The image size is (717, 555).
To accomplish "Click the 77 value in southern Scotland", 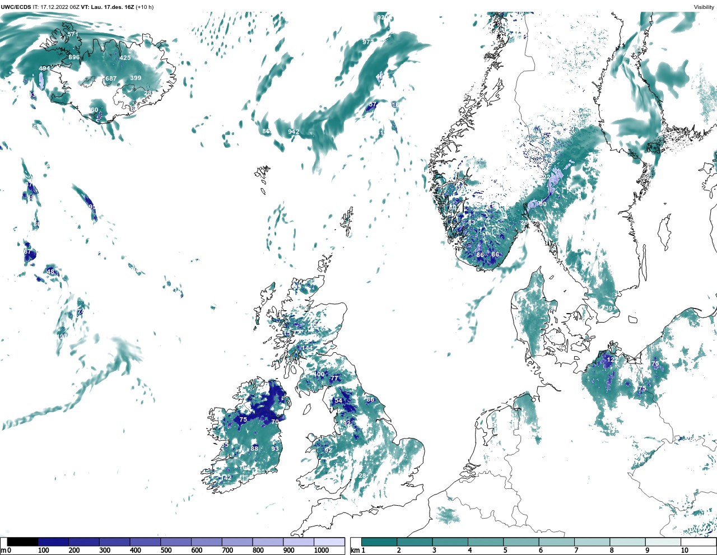I will (x=334, y=378).
